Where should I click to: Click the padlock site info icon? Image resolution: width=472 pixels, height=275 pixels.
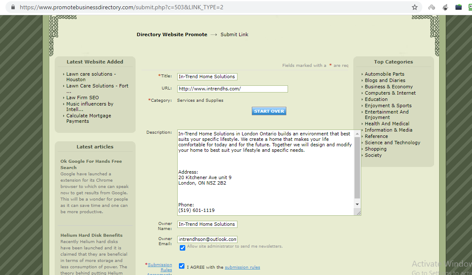coord(13,7)
